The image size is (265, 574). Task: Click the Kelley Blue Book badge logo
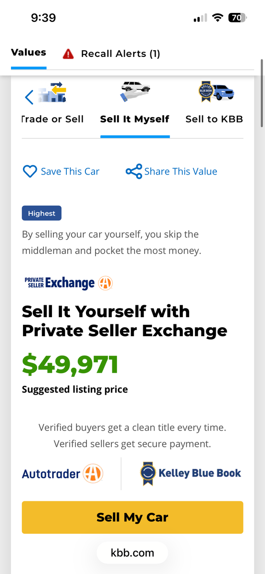[x=191, y=474]
